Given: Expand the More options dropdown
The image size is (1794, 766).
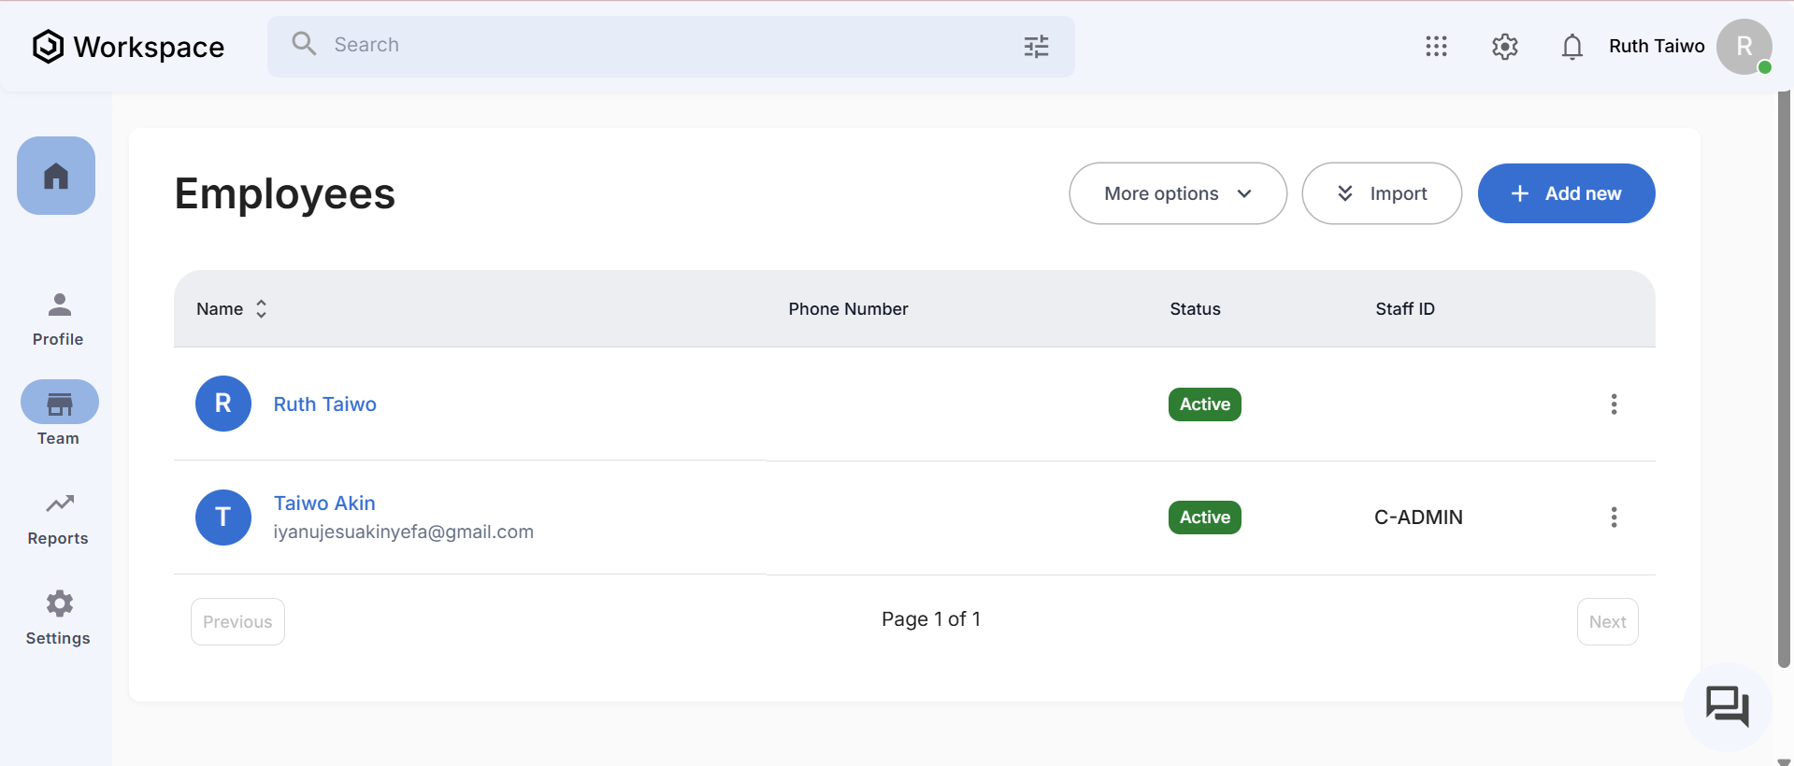Looking at the screenshot, I should 1177,193.
